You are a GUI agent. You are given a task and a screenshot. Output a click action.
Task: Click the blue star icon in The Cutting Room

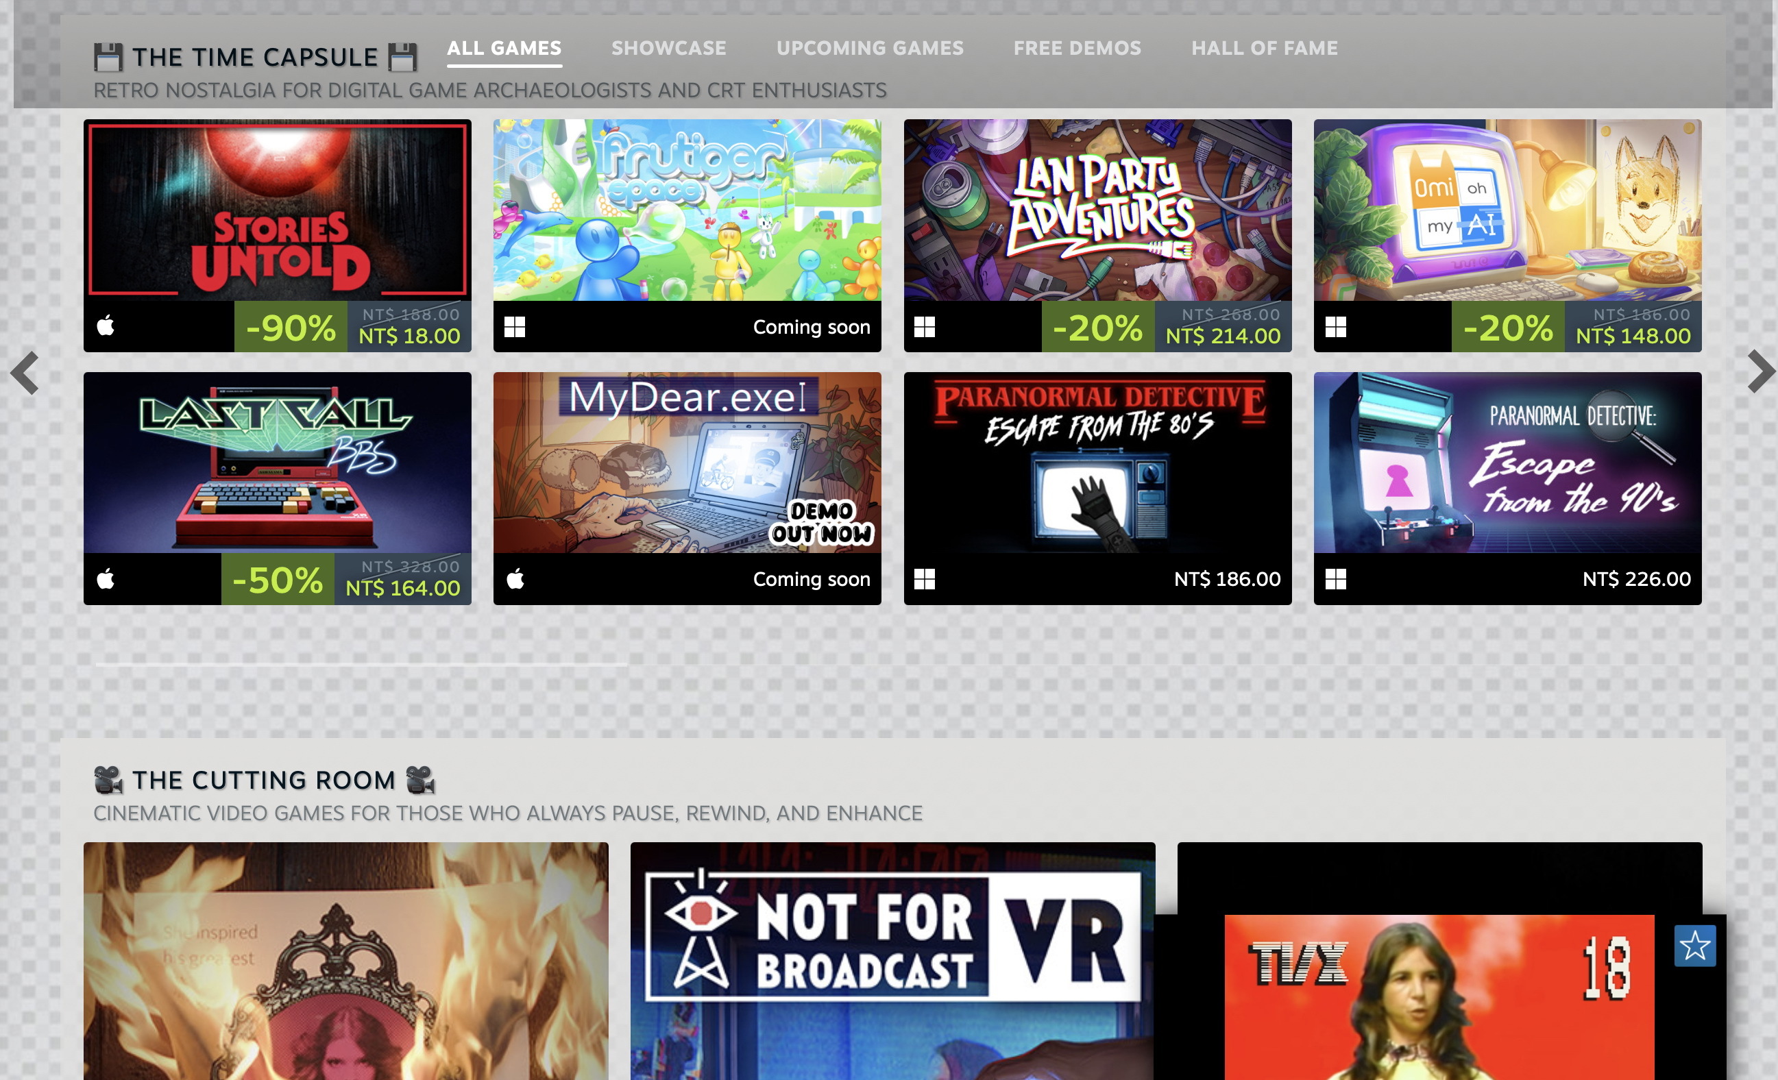1694,945
